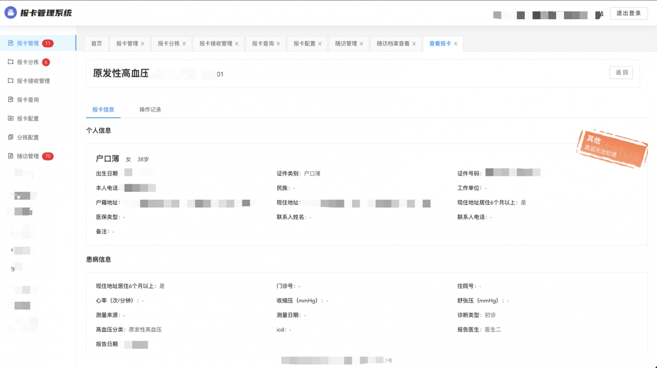Image resolution: width=657 pixels, height=368 pixels.
Task: Click the red 11 badge on 报卡管理
Action: coord(48,43)
